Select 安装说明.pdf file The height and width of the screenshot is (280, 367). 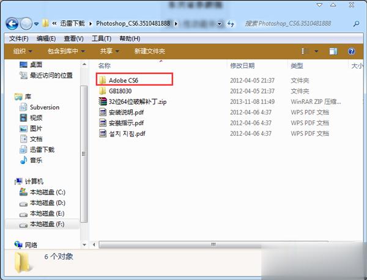click(x=127, y=112)
